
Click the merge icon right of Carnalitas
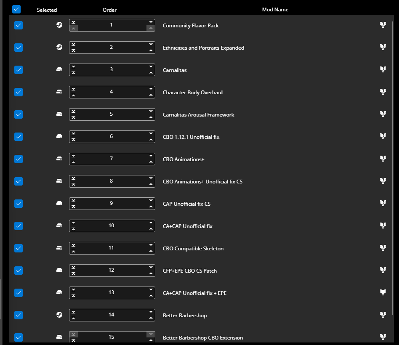click(x=383, y=69)
